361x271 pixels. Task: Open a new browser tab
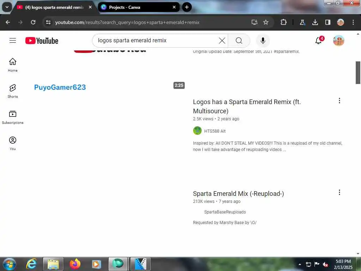click(x=187, y=7)
